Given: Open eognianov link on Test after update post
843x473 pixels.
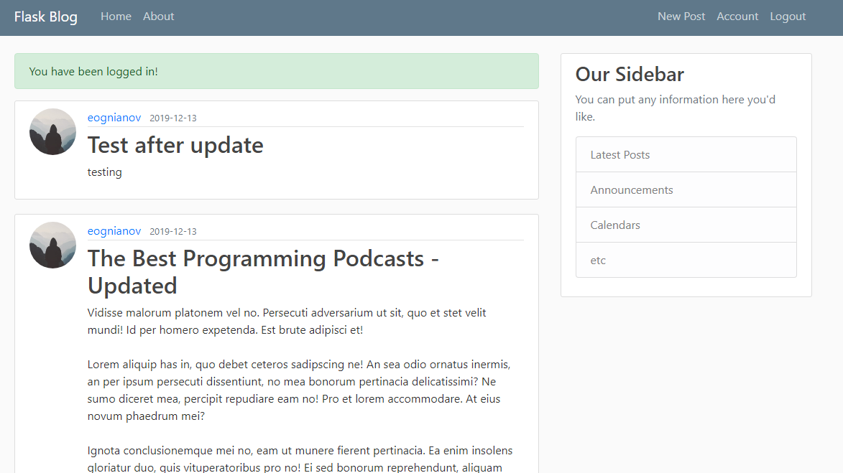Looking at the screenshot, I should [x=114, y=118].
